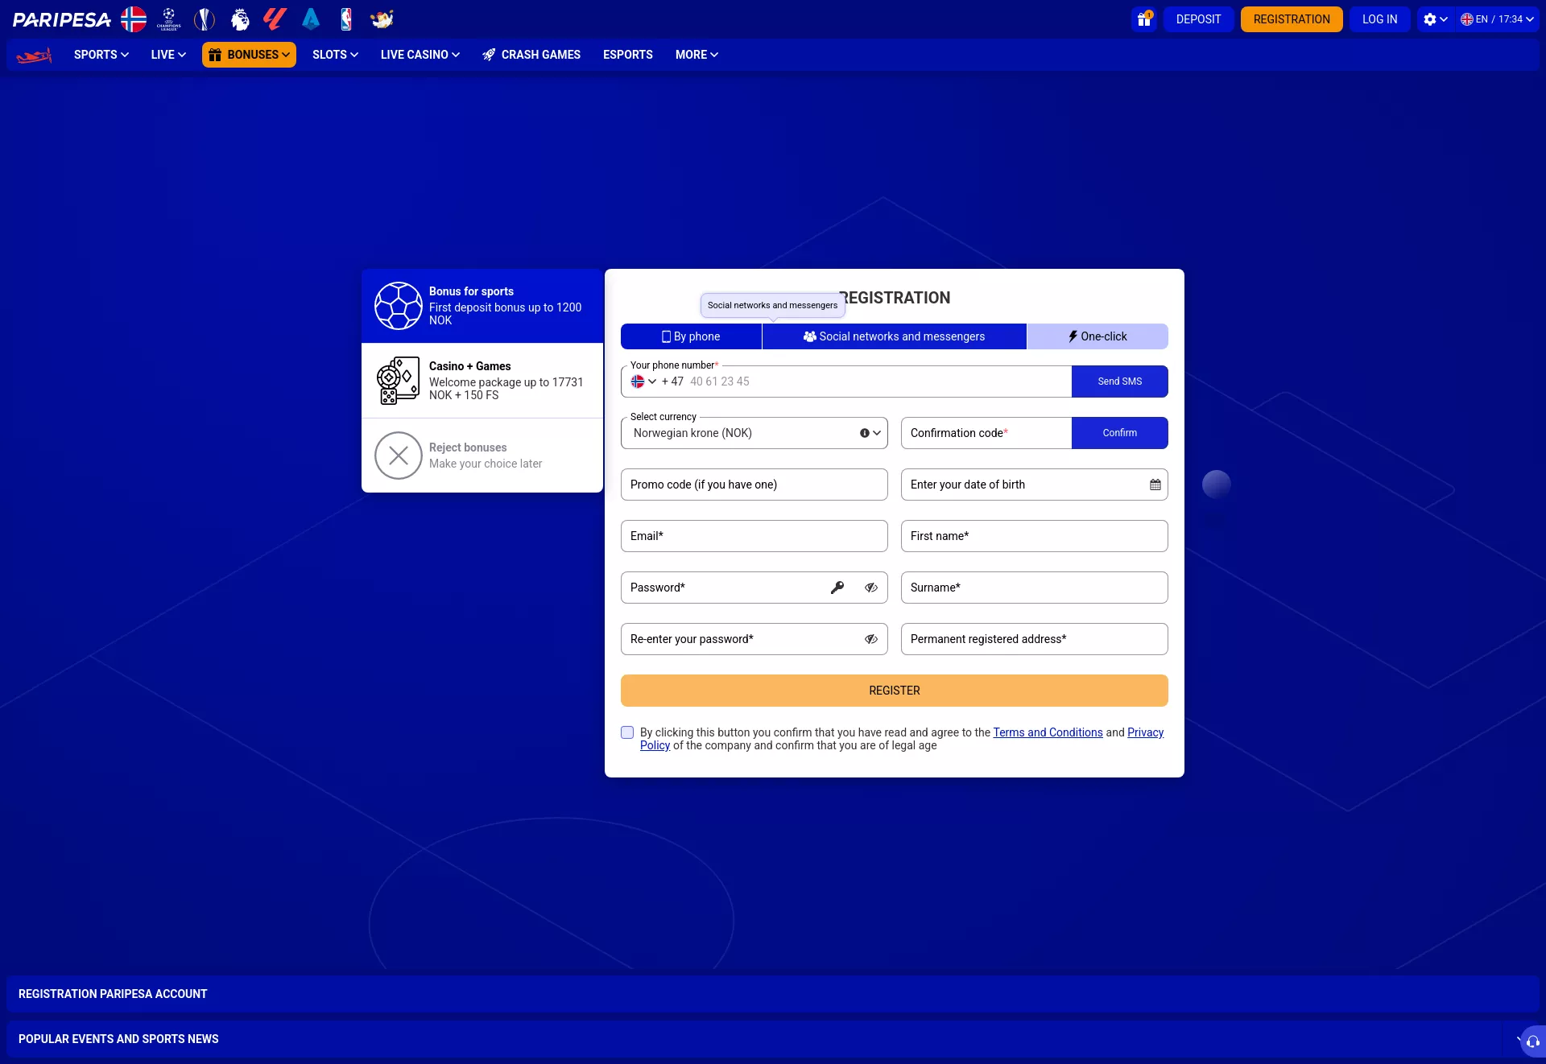The image size is (1546, 1064).
Task: Click the Permanent registered address field
Action: [x=1035, y=639]
